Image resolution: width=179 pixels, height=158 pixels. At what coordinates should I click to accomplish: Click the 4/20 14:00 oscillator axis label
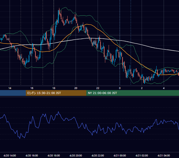(x=10, y=155)
